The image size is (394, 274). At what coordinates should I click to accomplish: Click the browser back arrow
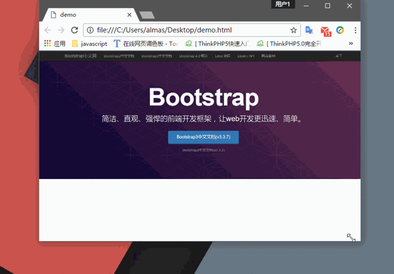(47, 30)
